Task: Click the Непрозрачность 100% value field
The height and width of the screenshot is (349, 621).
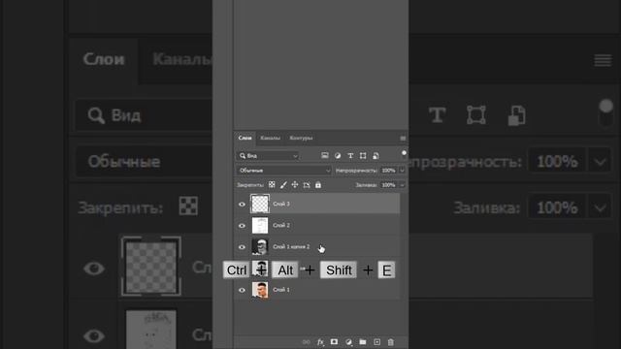Action: pos(388,171)
